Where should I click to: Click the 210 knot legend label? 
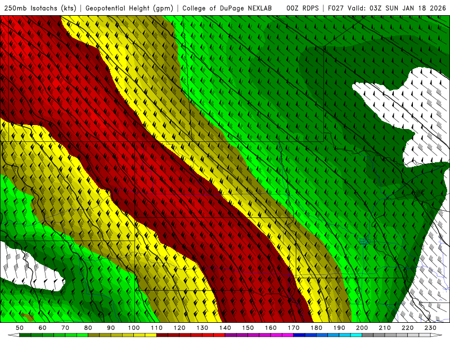pos(385,328)
